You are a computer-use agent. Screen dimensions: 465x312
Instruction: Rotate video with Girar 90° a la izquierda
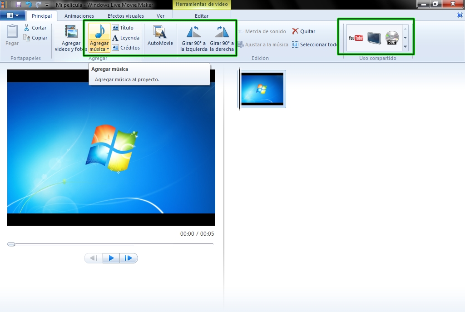[x=193, y=38]
